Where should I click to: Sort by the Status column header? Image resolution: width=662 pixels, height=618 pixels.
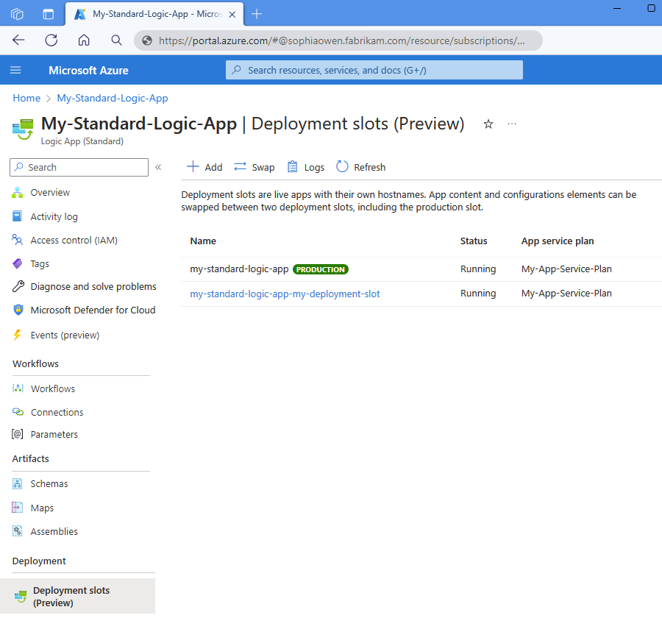coord(474,241)
